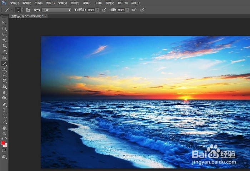
Task: Click the flow value field
Action: [121, 10]
